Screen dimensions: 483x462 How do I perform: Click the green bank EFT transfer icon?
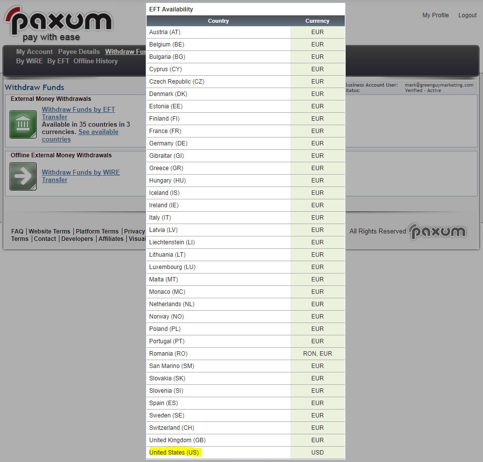[x=23, y=124]
